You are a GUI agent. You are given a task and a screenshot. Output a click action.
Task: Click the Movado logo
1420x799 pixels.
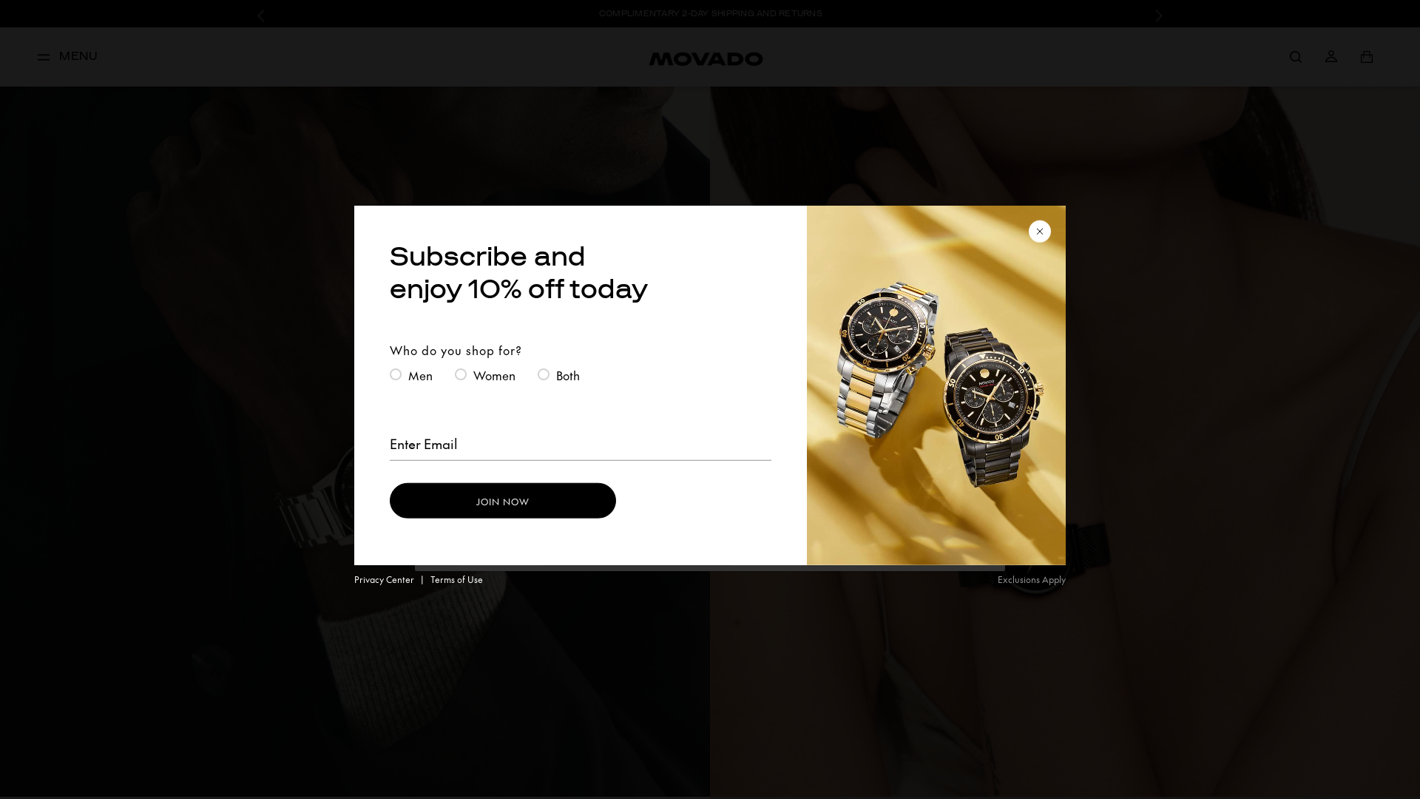pos(706,58)
